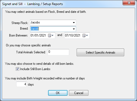This screenshot has height=101, width=137.
Task: Click the Include Still Born Lambs label
Action: coord(35,69)
